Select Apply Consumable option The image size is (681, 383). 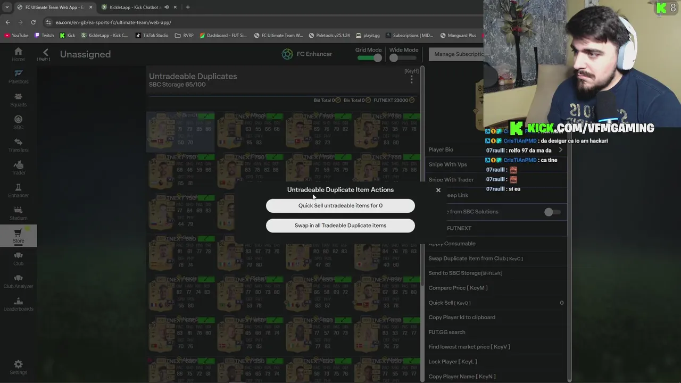tap(496, 244)
